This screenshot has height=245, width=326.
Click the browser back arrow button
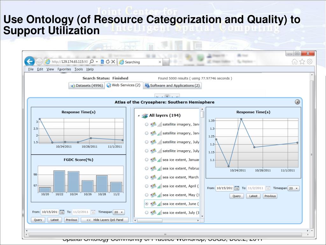pyautogui.click(x=30, y=62)
